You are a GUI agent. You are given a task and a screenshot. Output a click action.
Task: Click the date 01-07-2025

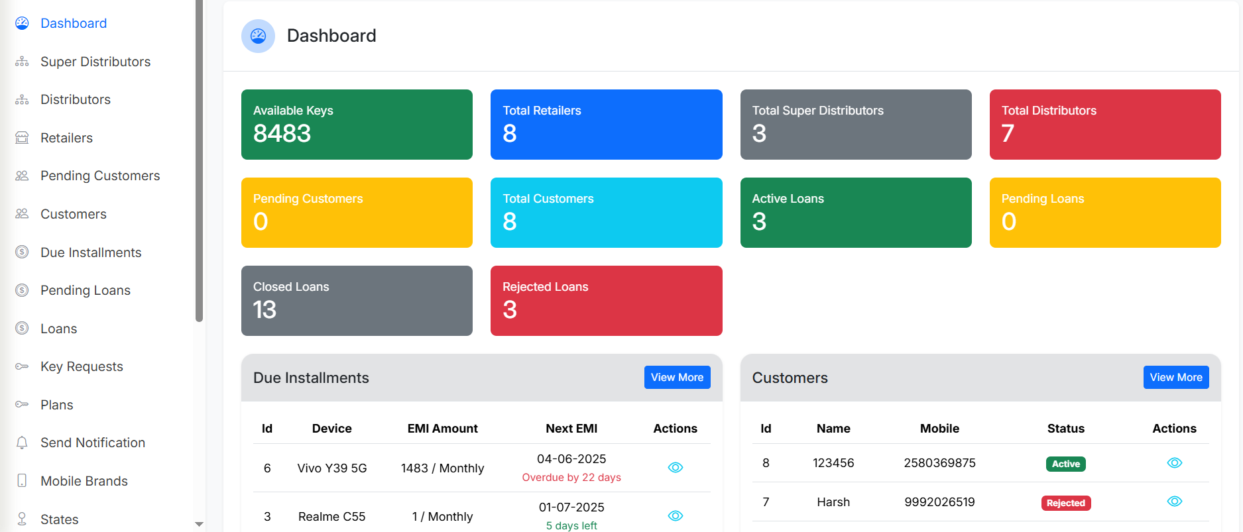[571, 507]
